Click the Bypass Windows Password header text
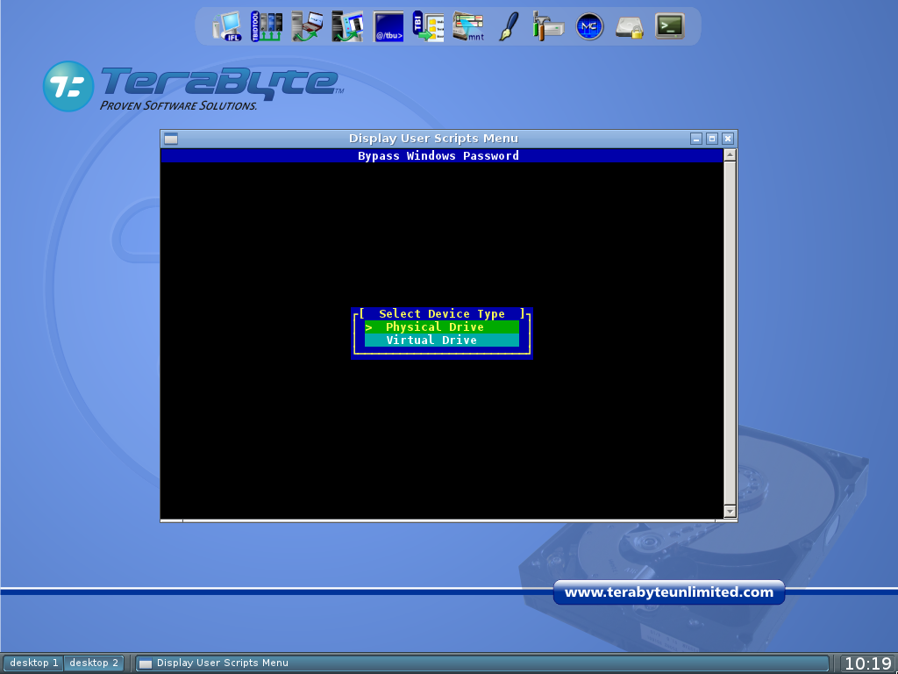Viewport: 898px width, 674px height. click(x=438, y=156)
